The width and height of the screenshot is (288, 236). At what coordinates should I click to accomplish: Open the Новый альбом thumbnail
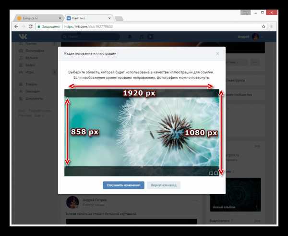click(235, 195)
